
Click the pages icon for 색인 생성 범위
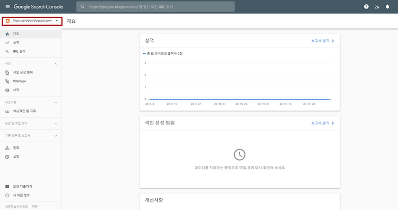pos(7,73)
